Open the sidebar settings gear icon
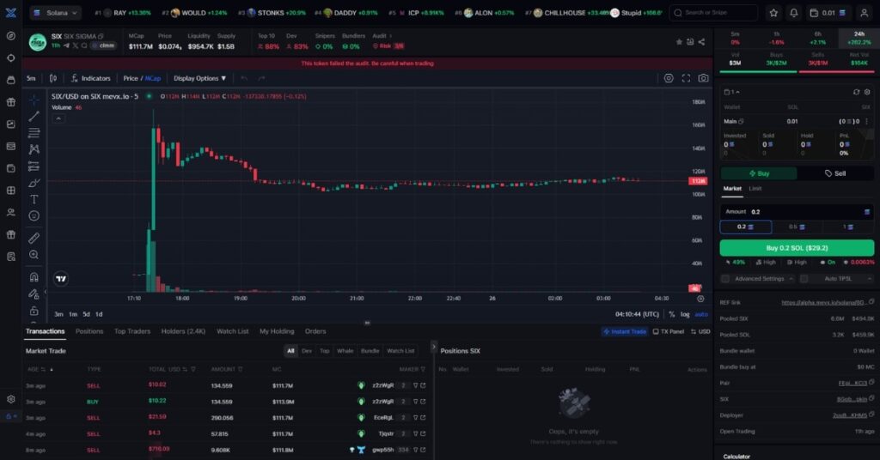880x460 pixels. pos(10,399)
